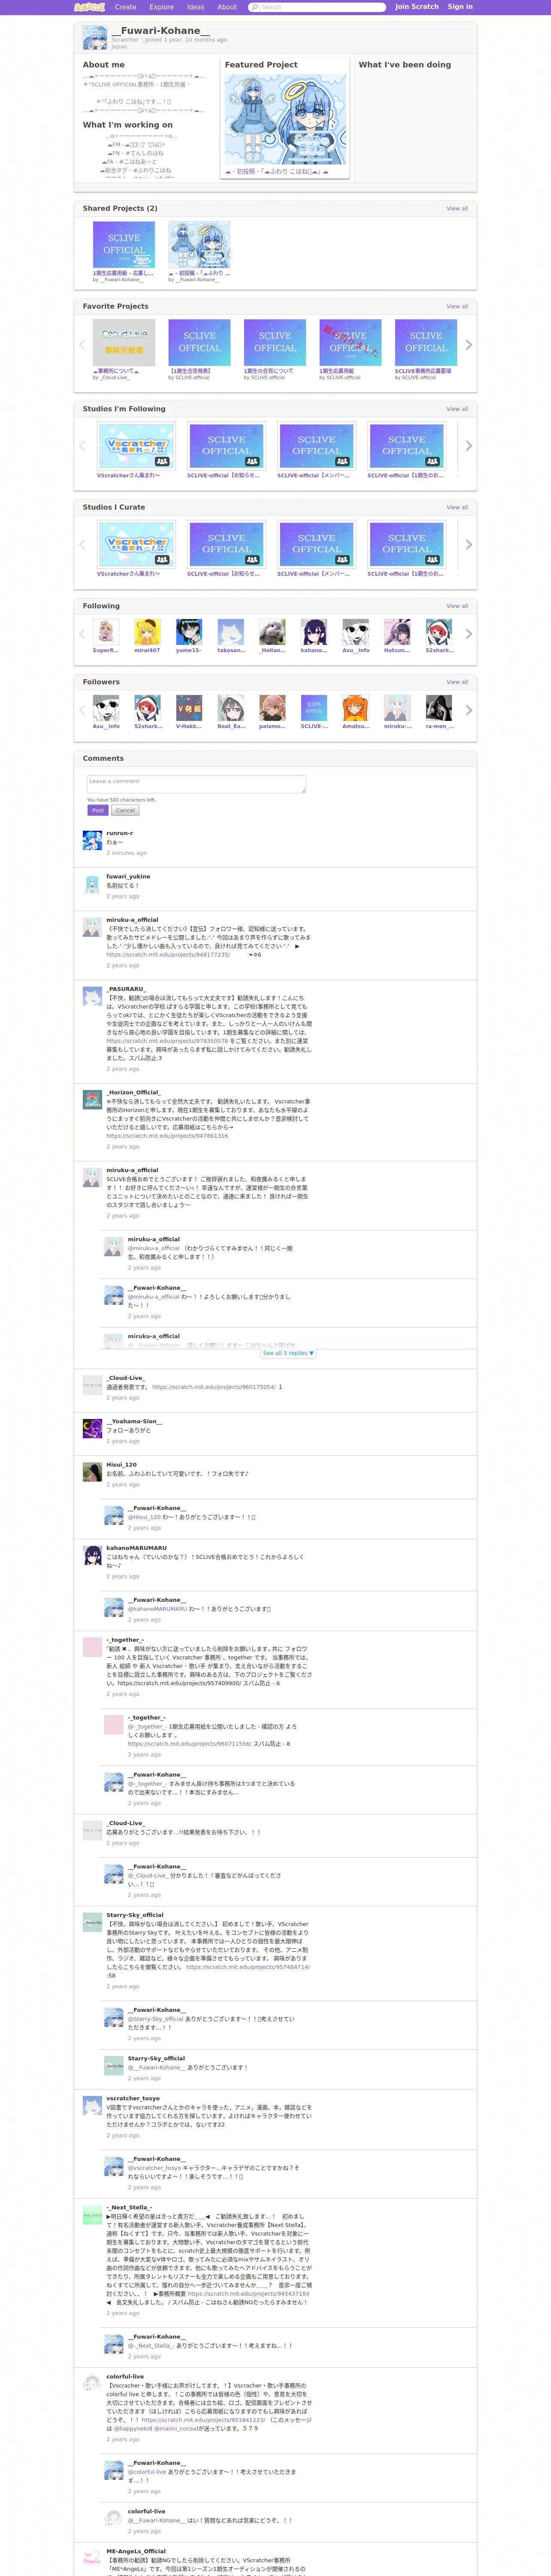Open 52shark...'s avatar in the Followers row
551x2576 pixels.
[147, 708]
